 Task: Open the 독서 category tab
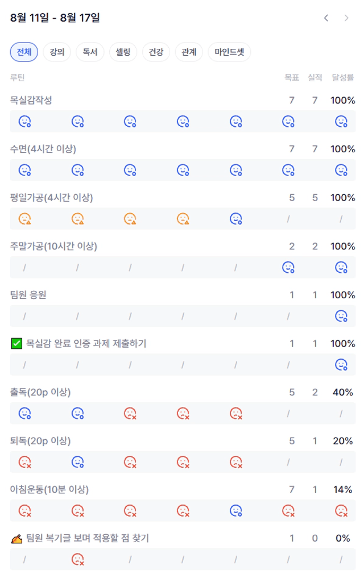(90, 52)
